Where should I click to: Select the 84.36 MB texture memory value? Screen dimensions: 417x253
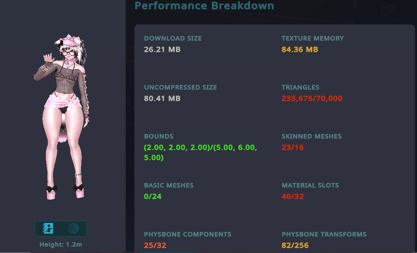[300, 49]
